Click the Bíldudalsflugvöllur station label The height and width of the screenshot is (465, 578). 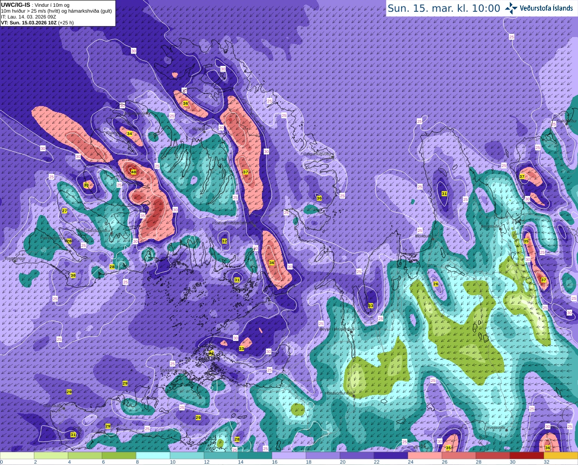click(94, 230)
